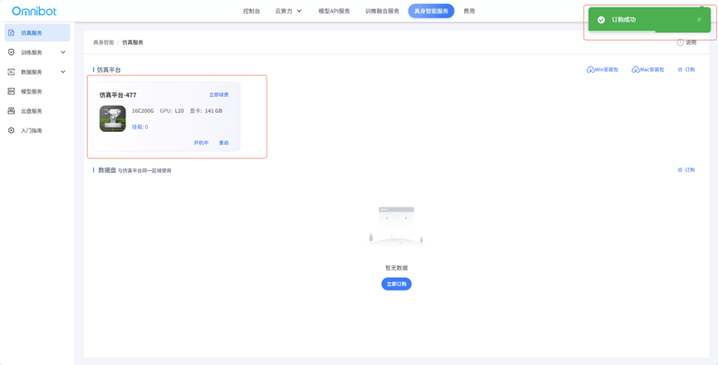Click the star icon beside 数据盘 订购
718x365 pixels.
[x=680, y=170]
